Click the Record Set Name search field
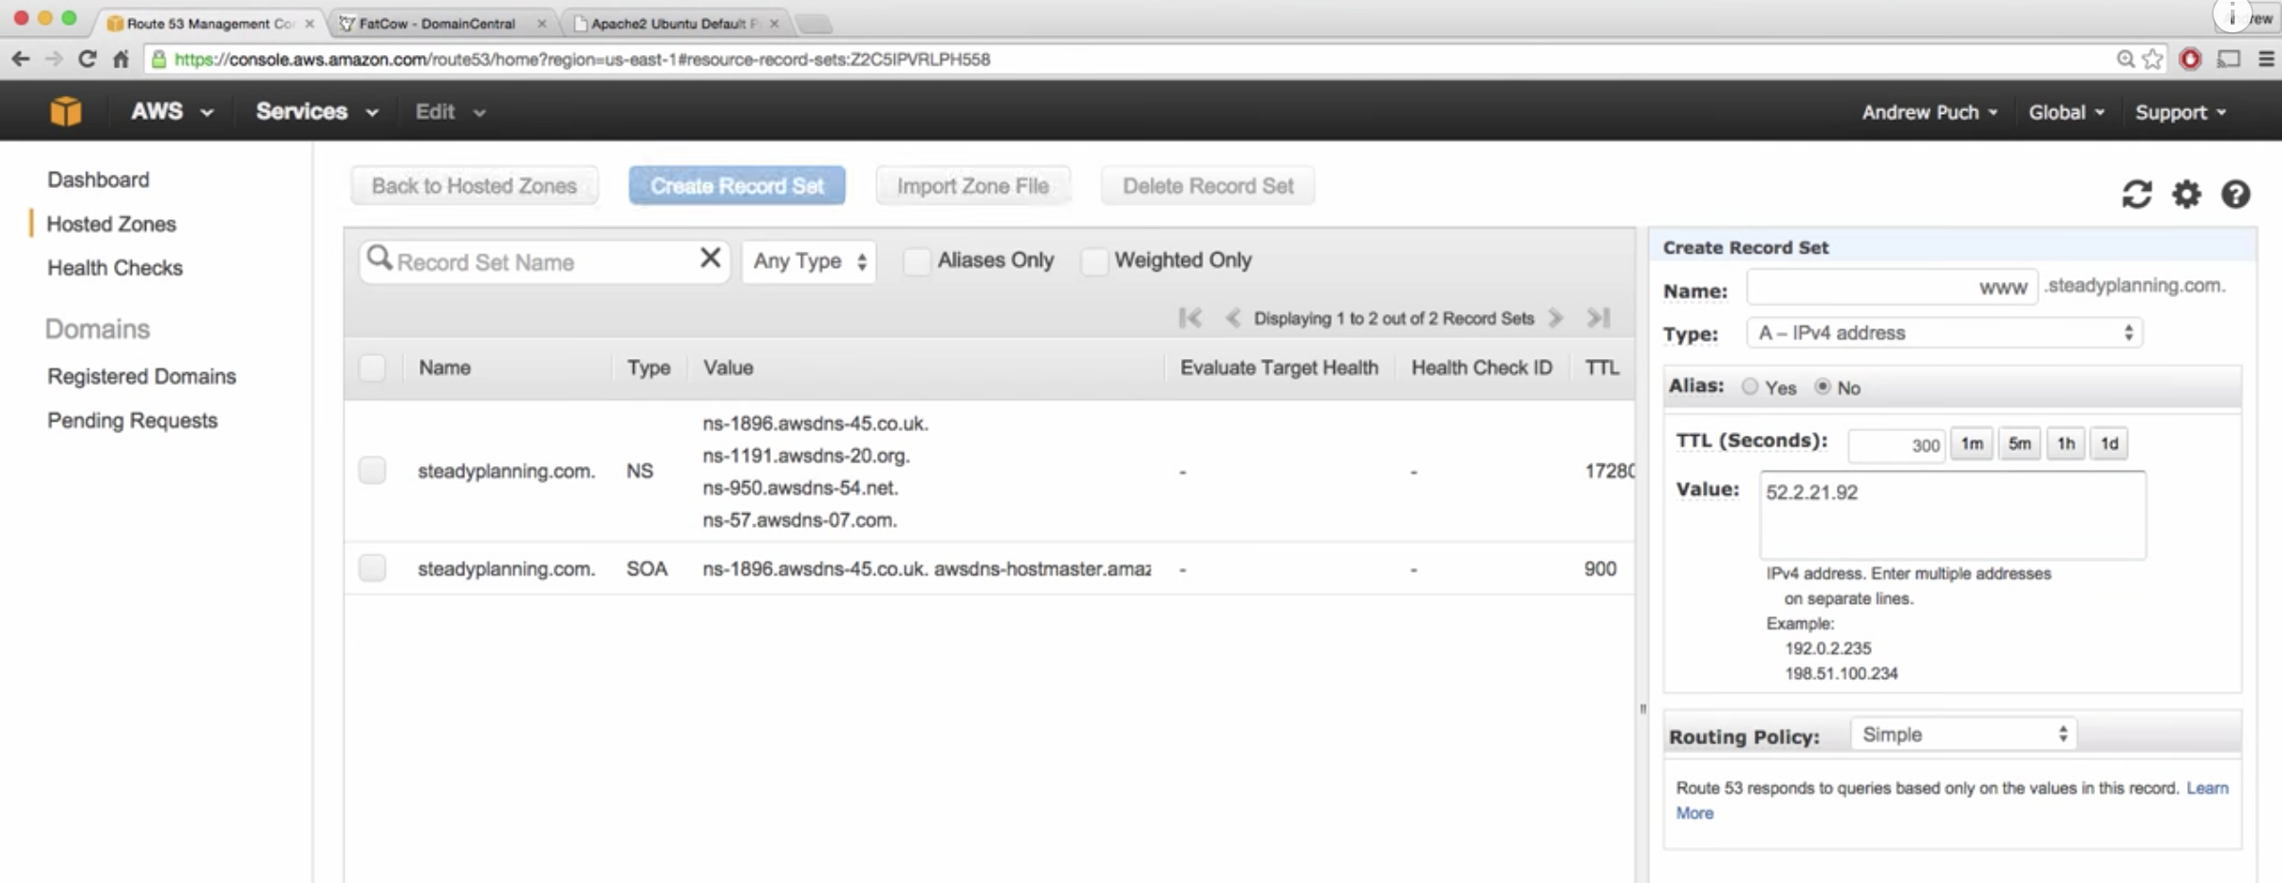The width and height of the screenshot is (2282, 883). (544, 261)
